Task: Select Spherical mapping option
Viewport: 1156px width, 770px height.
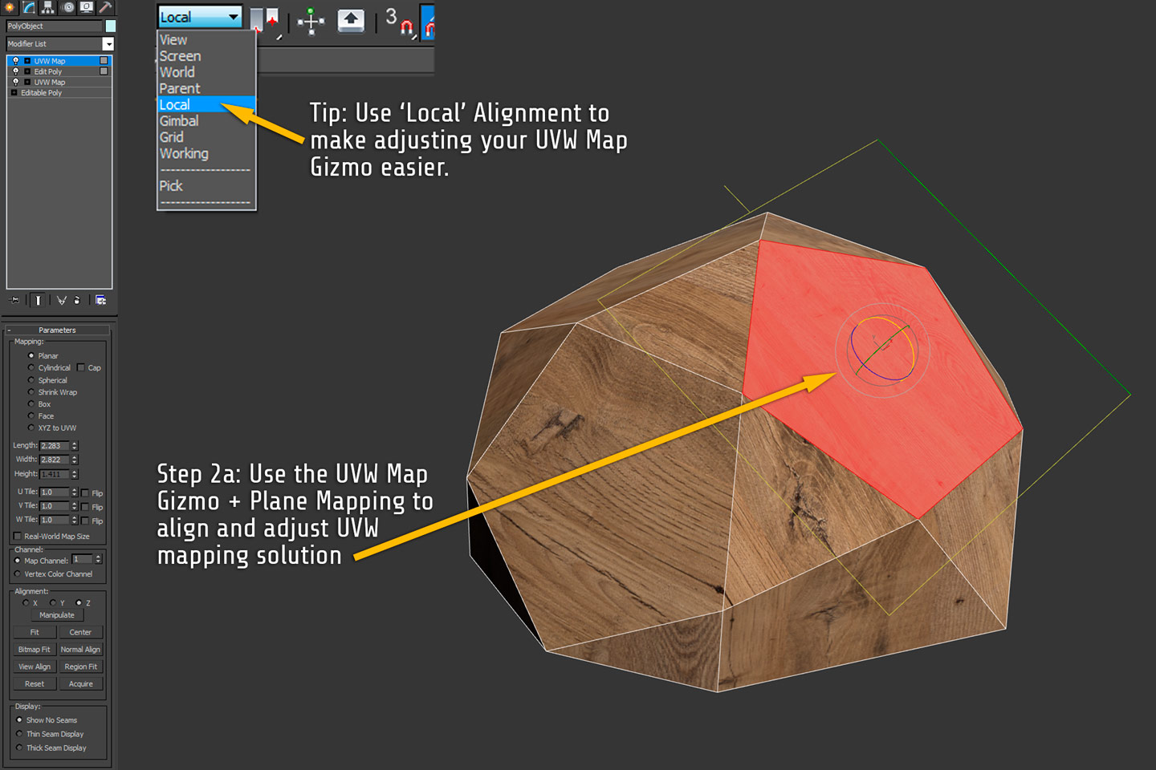Action: [31, 380]
